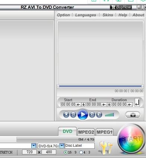Click the video preview area

click(100, 53)
